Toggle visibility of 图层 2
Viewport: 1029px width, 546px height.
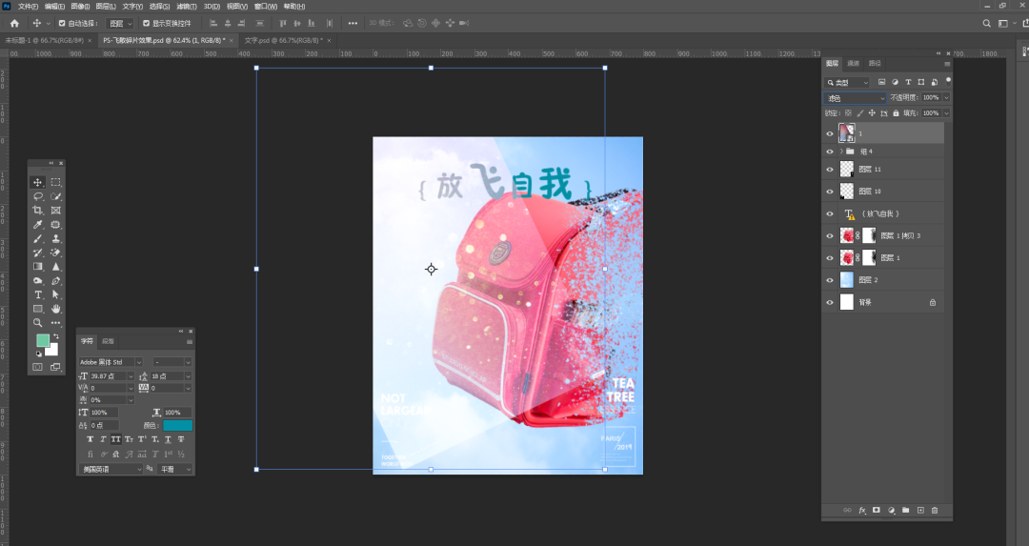tap(830, 280)
